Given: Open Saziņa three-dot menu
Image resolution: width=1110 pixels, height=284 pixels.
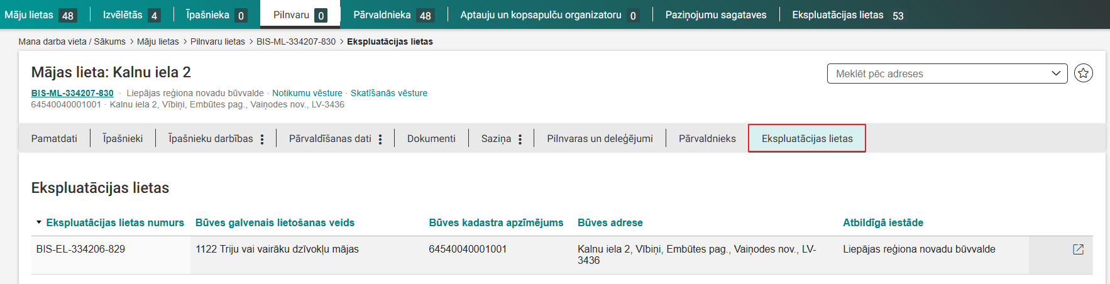Looking at the screenshot, I should pos(520,139).
